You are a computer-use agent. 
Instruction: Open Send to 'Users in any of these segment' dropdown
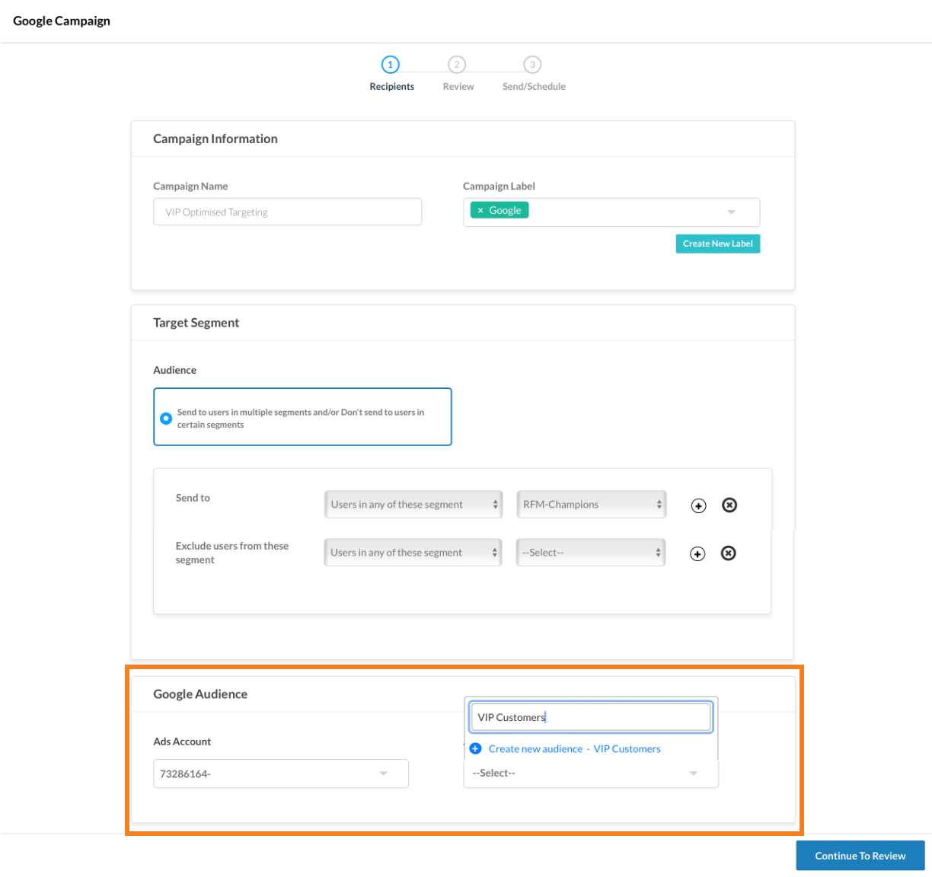tap(413, 504)
